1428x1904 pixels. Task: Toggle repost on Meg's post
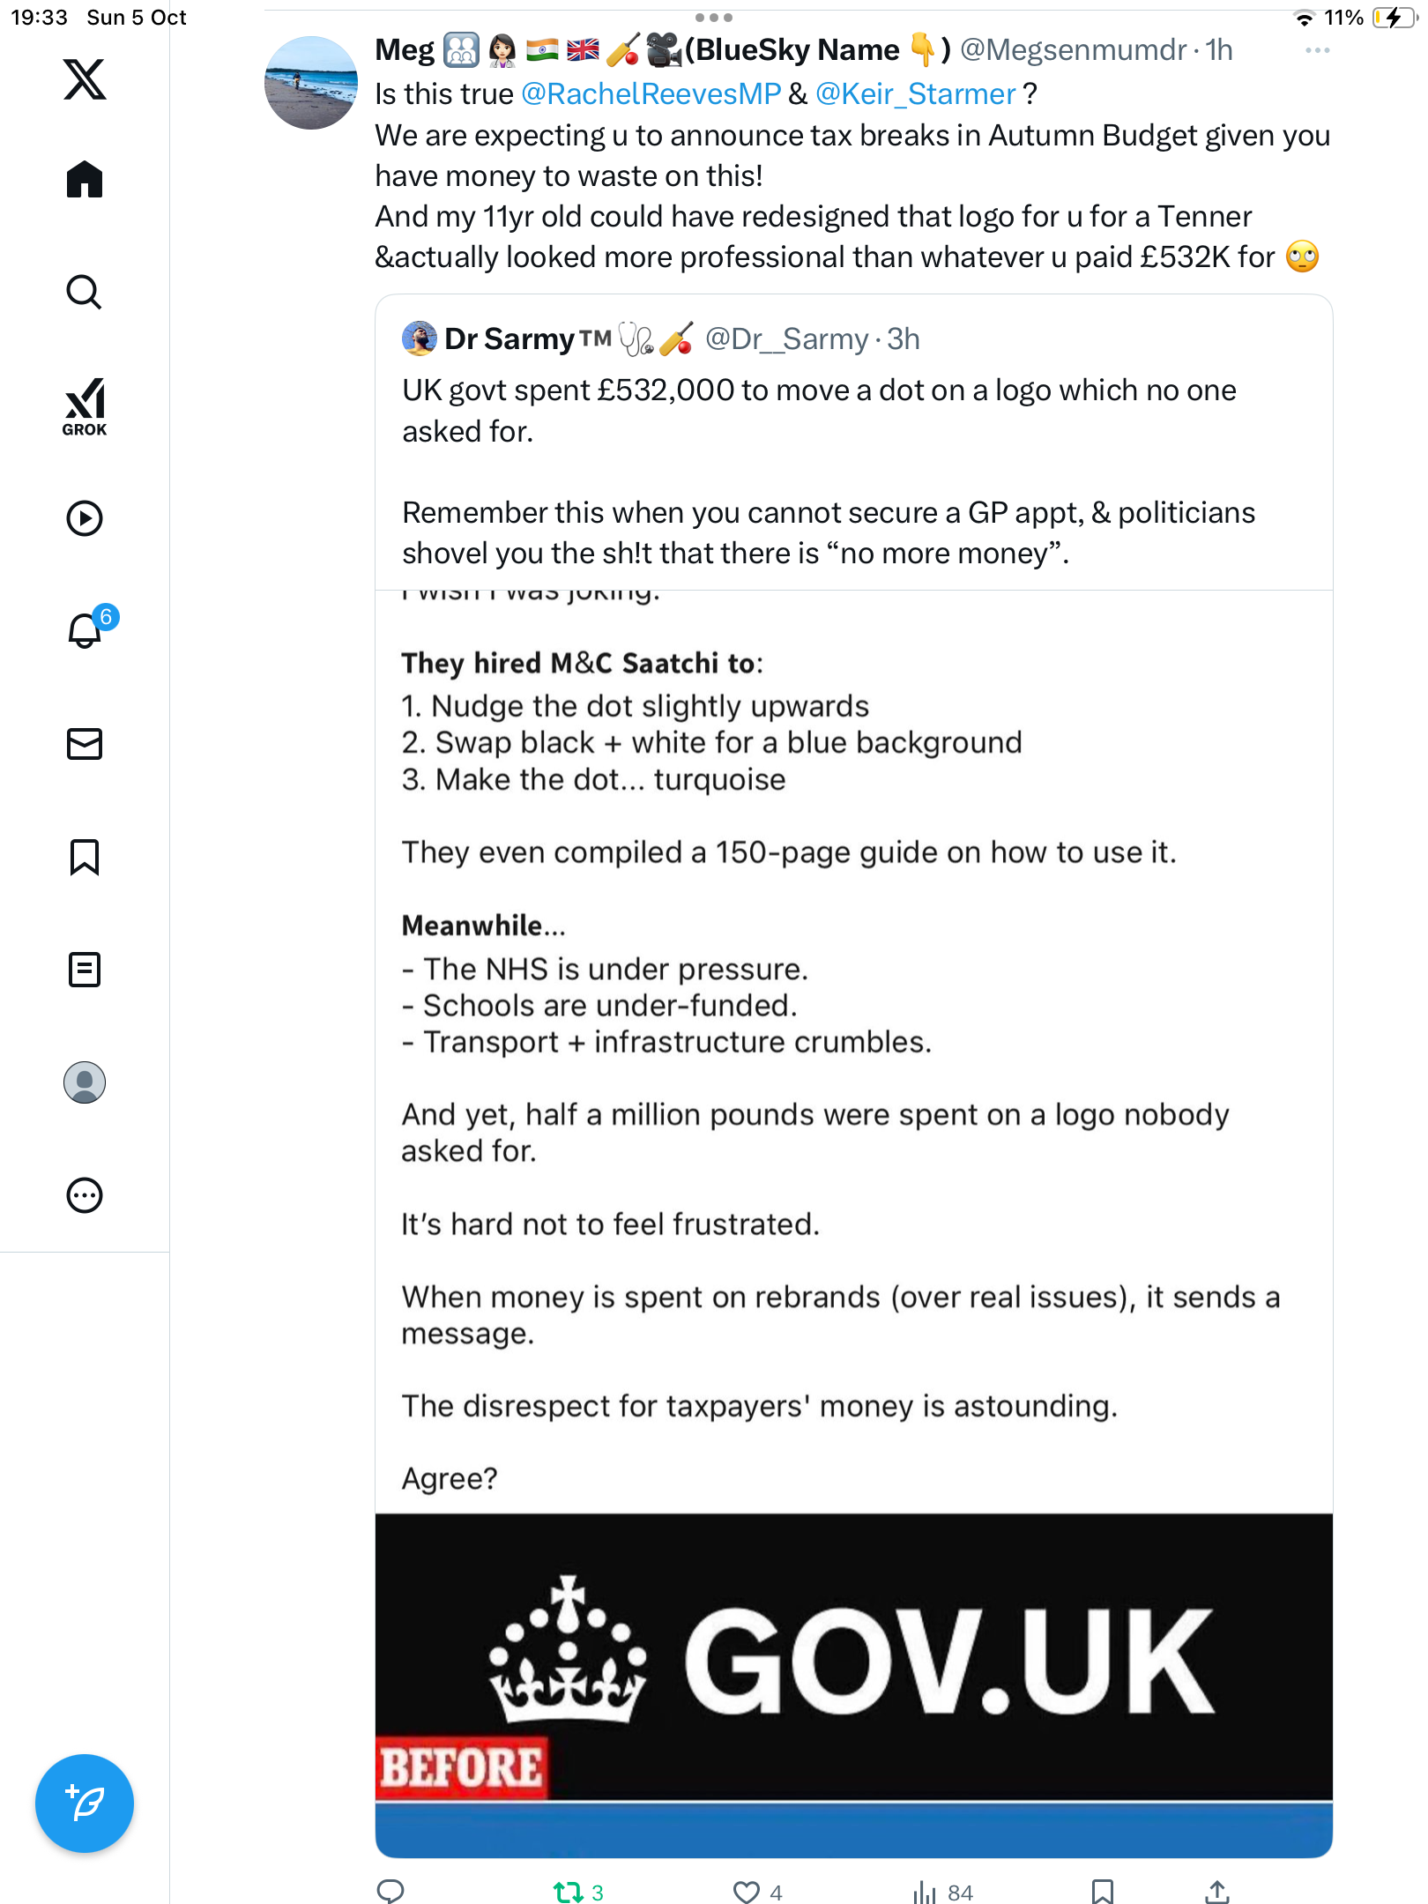click(x=568, y=1892)
